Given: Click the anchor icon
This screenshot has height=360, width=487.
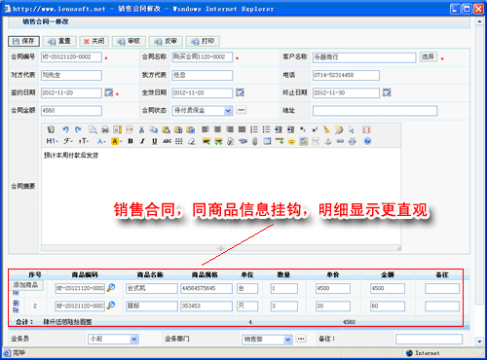Looking at the screenshot, I should (328, 141).
